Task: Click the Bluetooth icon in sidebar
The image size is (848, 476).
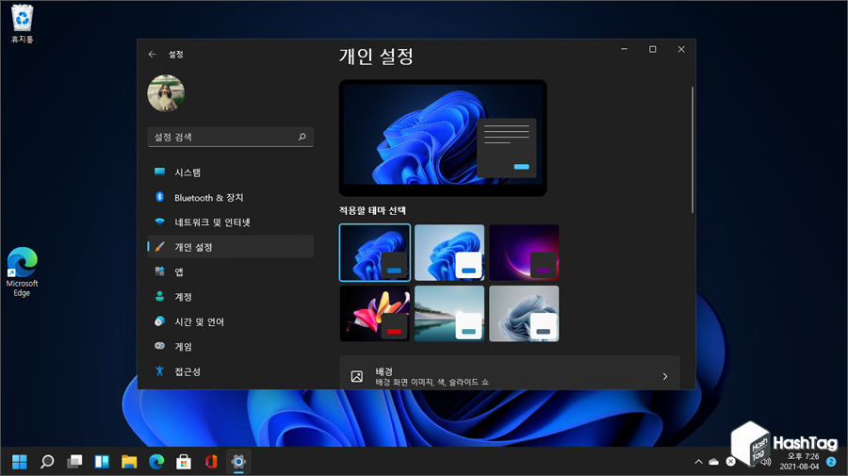Action: (x=159, y=197)
